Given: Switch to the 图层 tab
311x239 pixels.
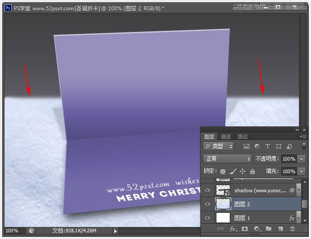Looking at the screenshot, I should (209, 137).
